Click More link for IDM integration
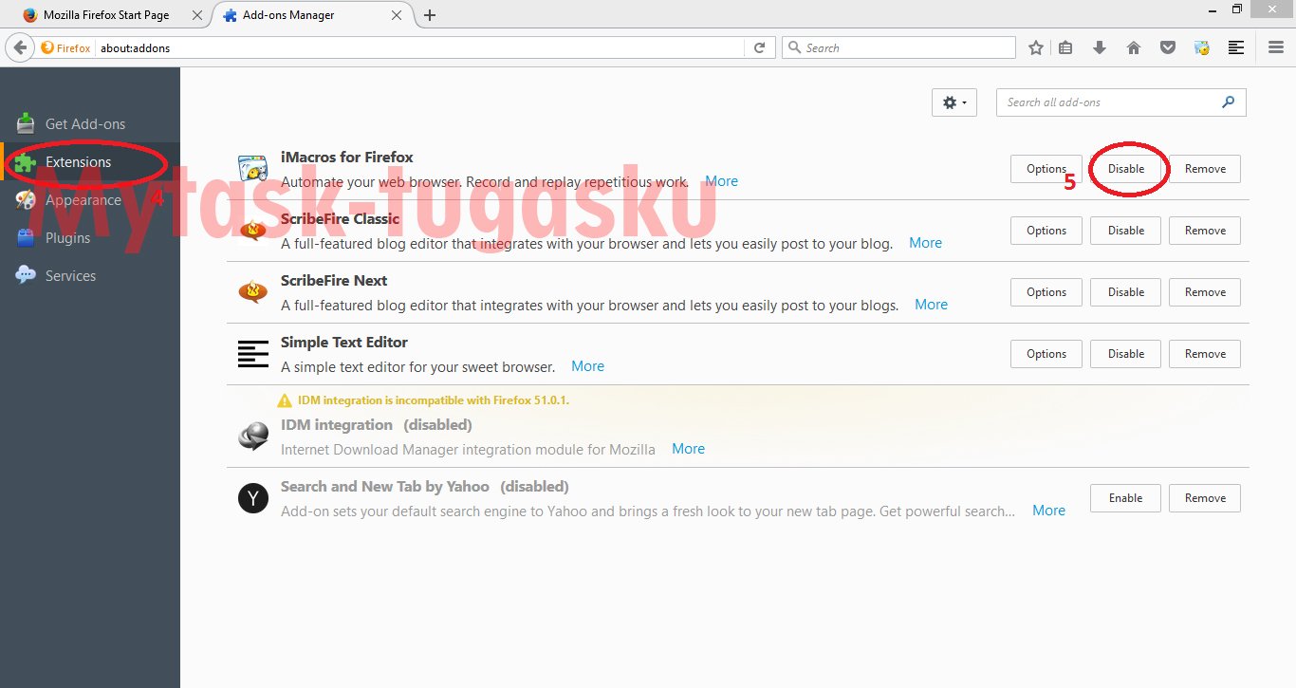 [688, 449]
